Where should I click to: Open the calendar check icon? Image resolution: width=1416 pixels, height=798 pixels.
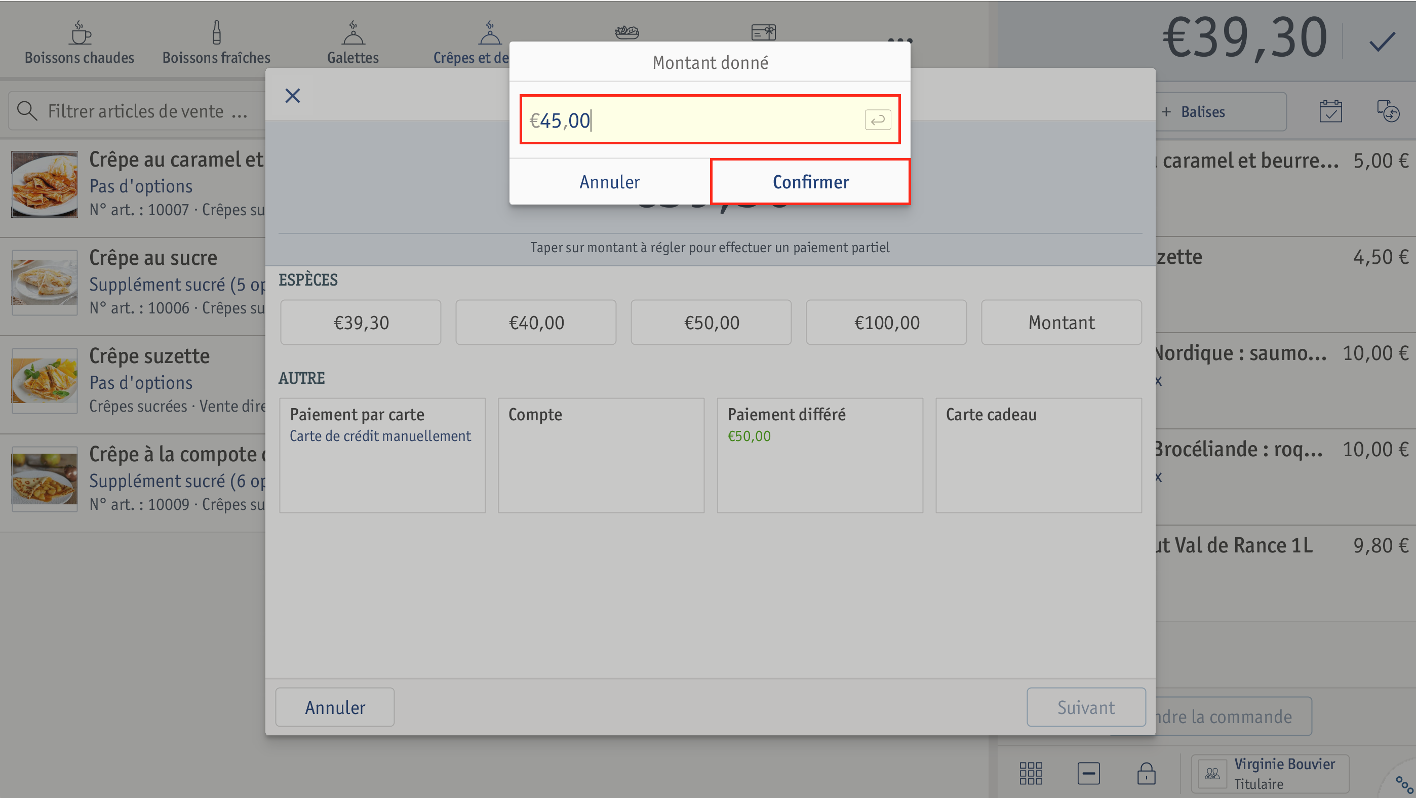(x=1330, y=111)
